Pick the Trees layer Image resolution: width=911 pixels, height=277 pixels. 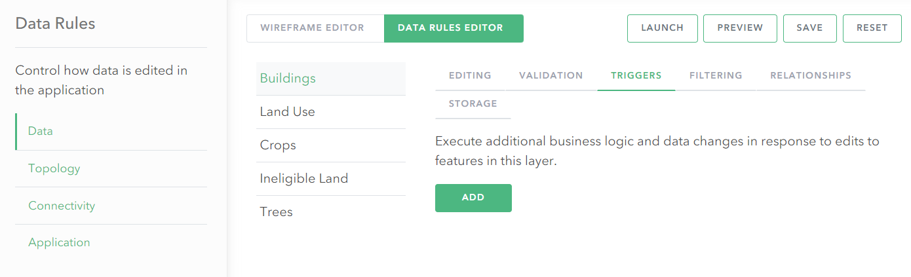point(331,212)
